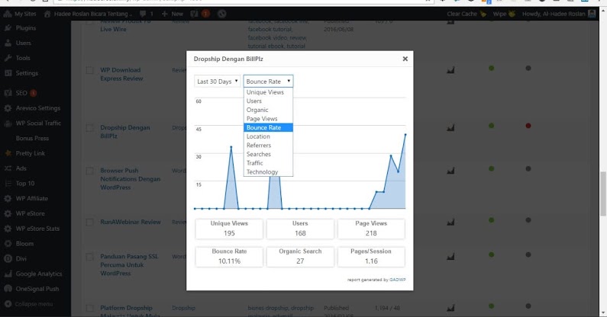607x317 pixels.
Task: Open WP Affiliate in sidebar
Action: (31, 199)
